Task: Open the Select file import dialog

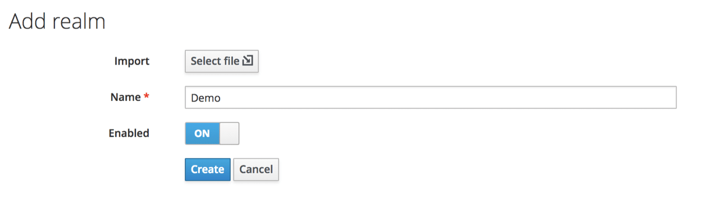Action: [222, 61]
